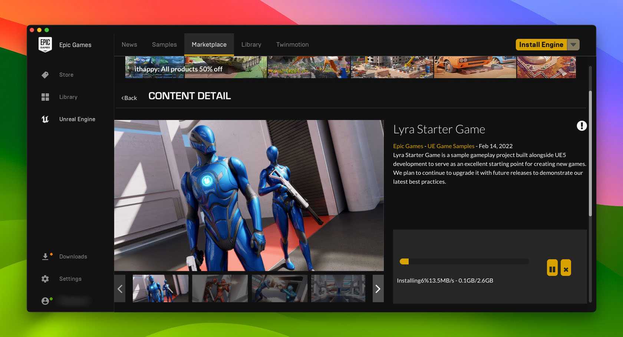The width and height of the screenshot is (623, 337).
Task: Switch to the Samples tab
Action: pyautogui.click(x=164, y=45)
